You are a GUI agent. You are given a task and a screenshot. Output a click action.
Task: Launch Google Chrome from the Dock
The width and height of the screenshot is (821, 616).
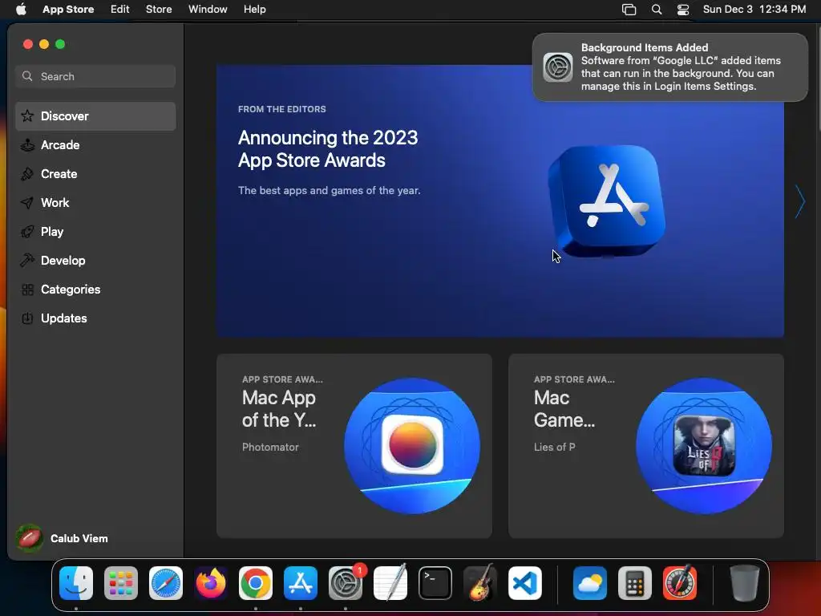[256, 583]
